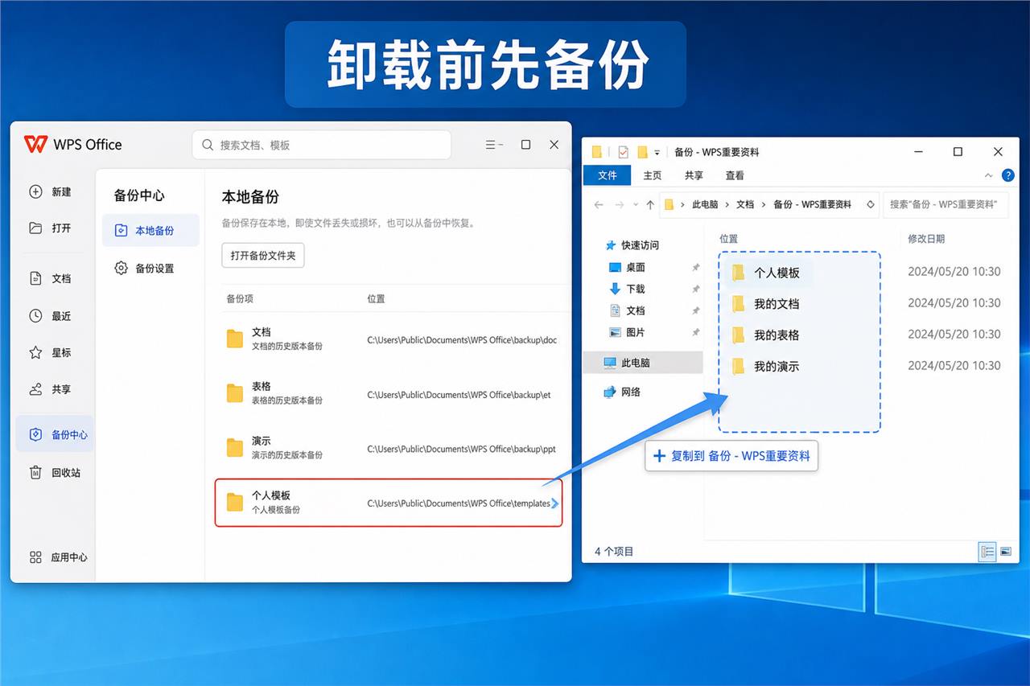Screen dimensions: 1030x686
Task: Open the Explorer 文件 tab
Action: point(608,175)
